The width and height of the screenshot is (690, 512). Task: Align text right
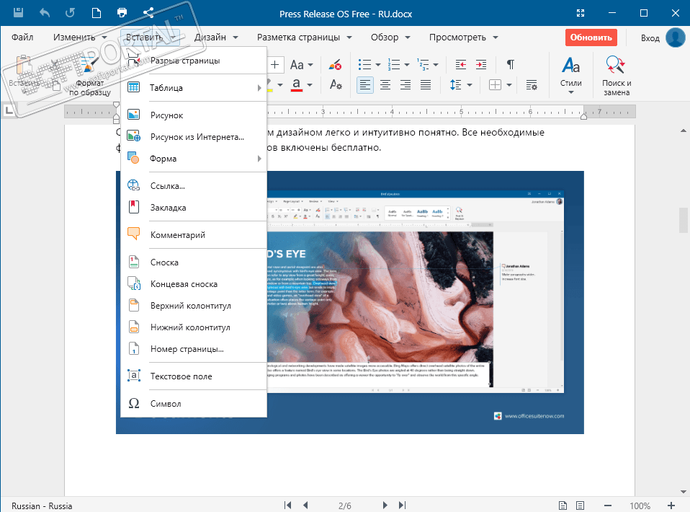coord(406,84)
